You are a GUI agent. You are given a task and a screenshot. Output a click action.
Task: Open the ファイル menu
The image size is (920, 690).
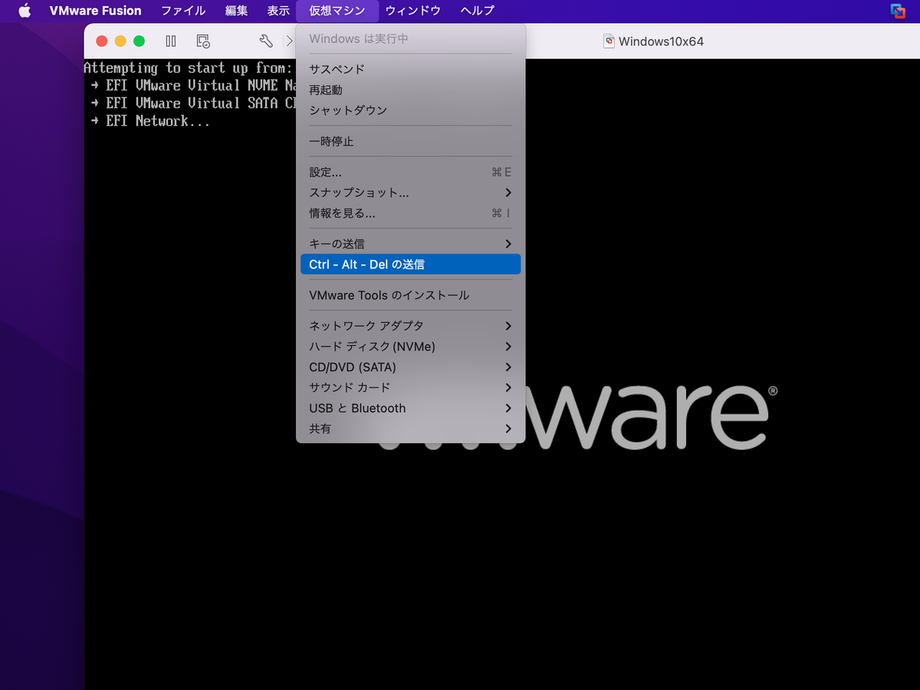[x=182, y=11]
